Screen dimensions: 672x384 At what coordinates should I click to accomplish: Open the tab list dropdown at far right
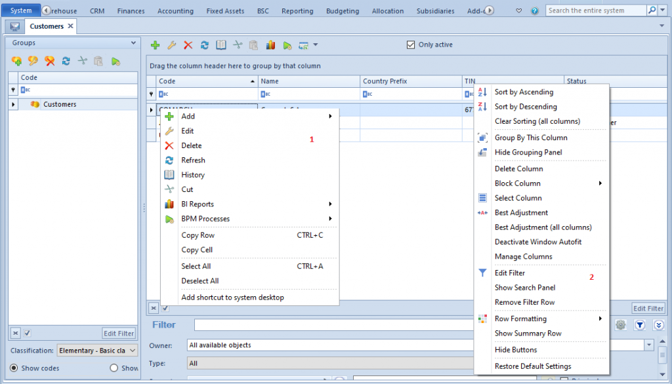click(661, 26)
